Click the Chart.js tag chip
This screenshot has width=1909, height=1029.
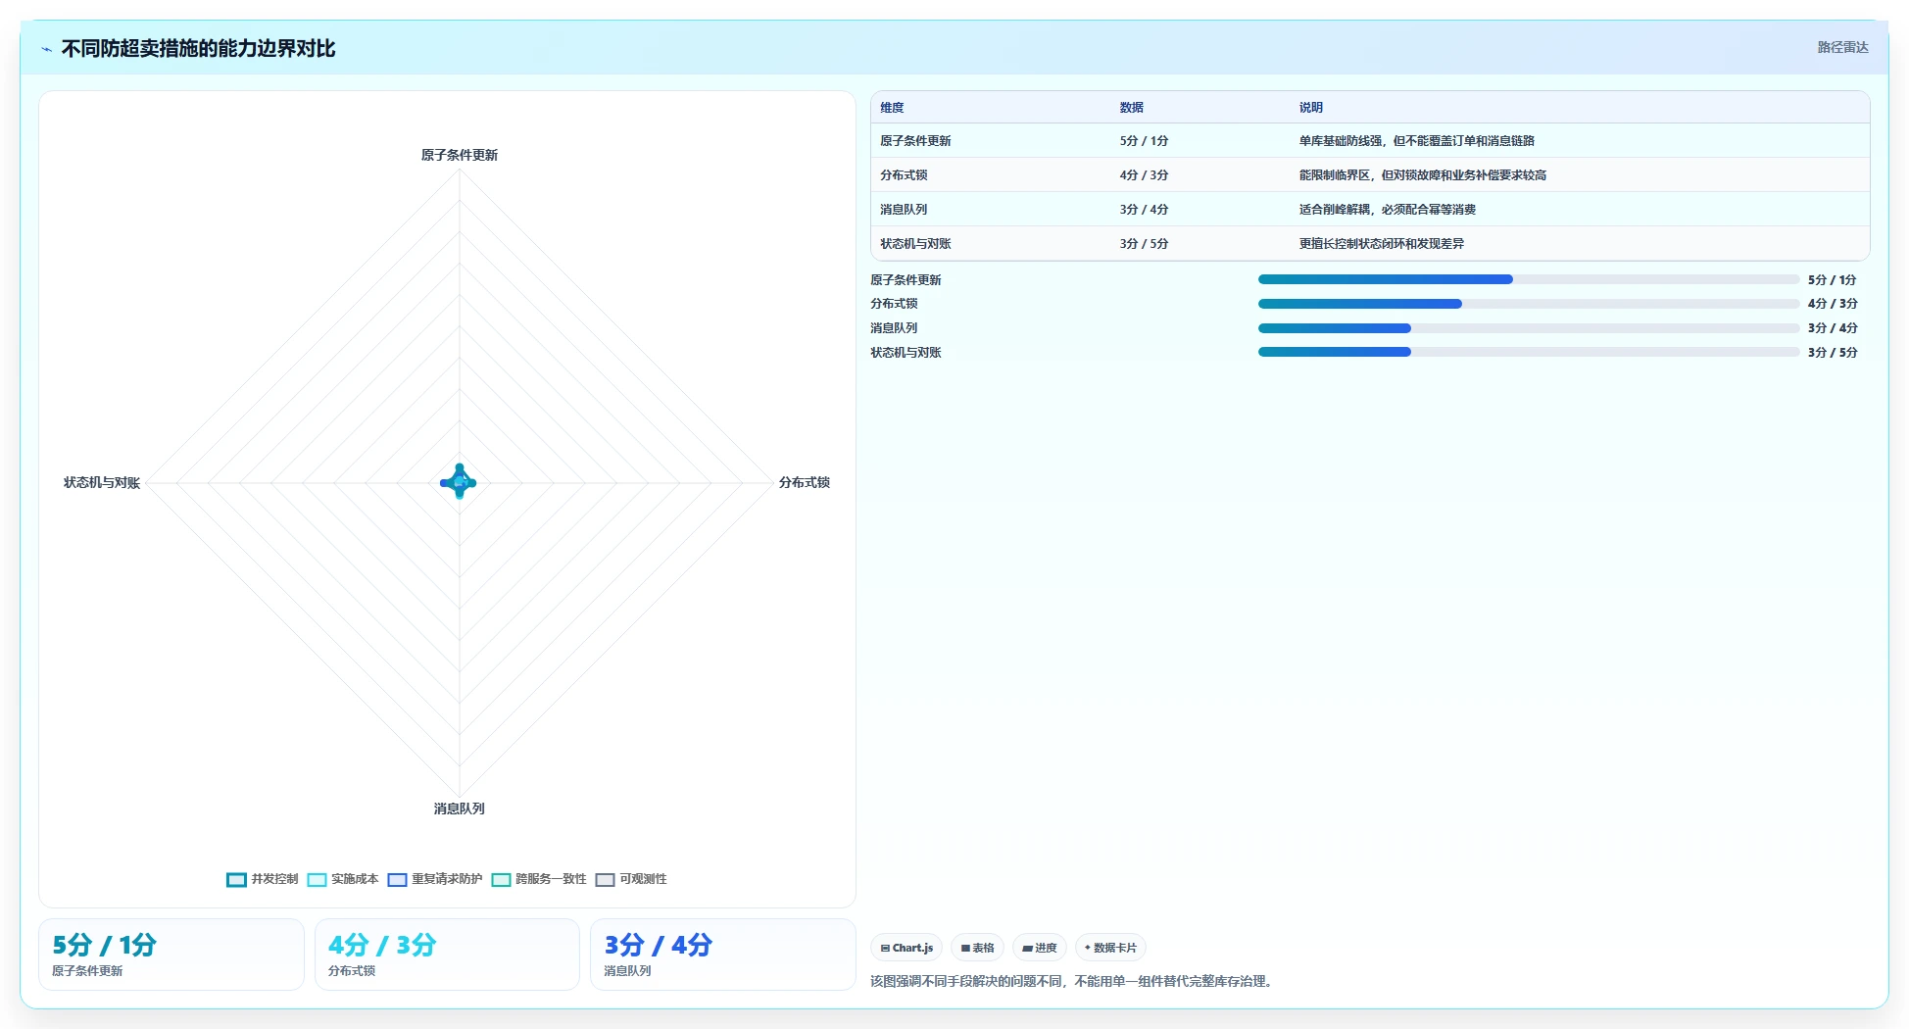pyautogui.click(x=906, y=948)
